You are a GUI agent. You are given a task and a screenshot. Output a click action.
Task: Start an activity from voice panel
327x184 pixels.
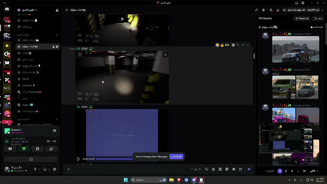(38, 149)
